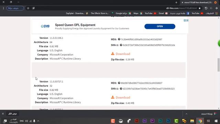Launch Adobe Audition from the taskbar
The height and width of the screenshot is (124, 220).
coord(161,121)
